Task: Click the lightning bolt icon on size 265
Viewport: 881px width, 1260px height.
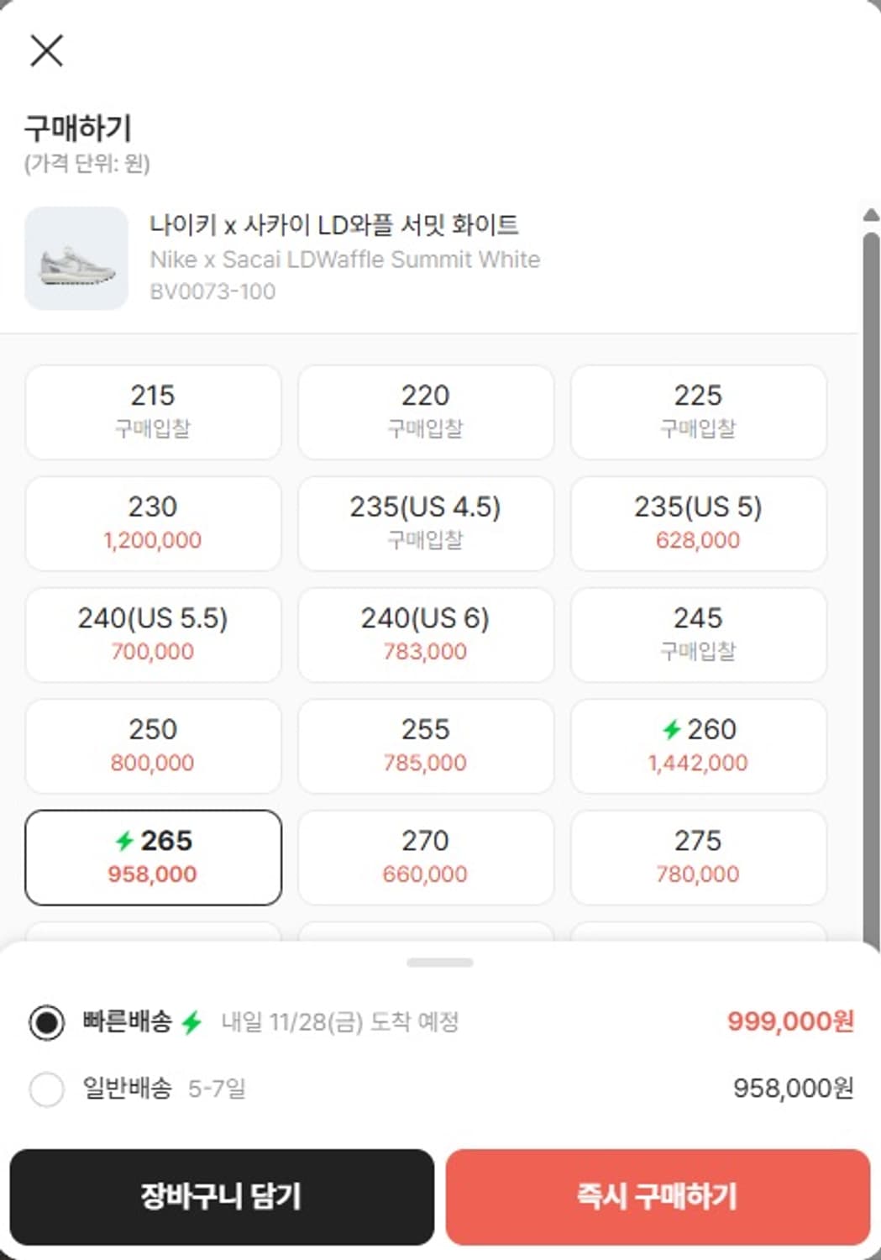Action: coord(124,840)
